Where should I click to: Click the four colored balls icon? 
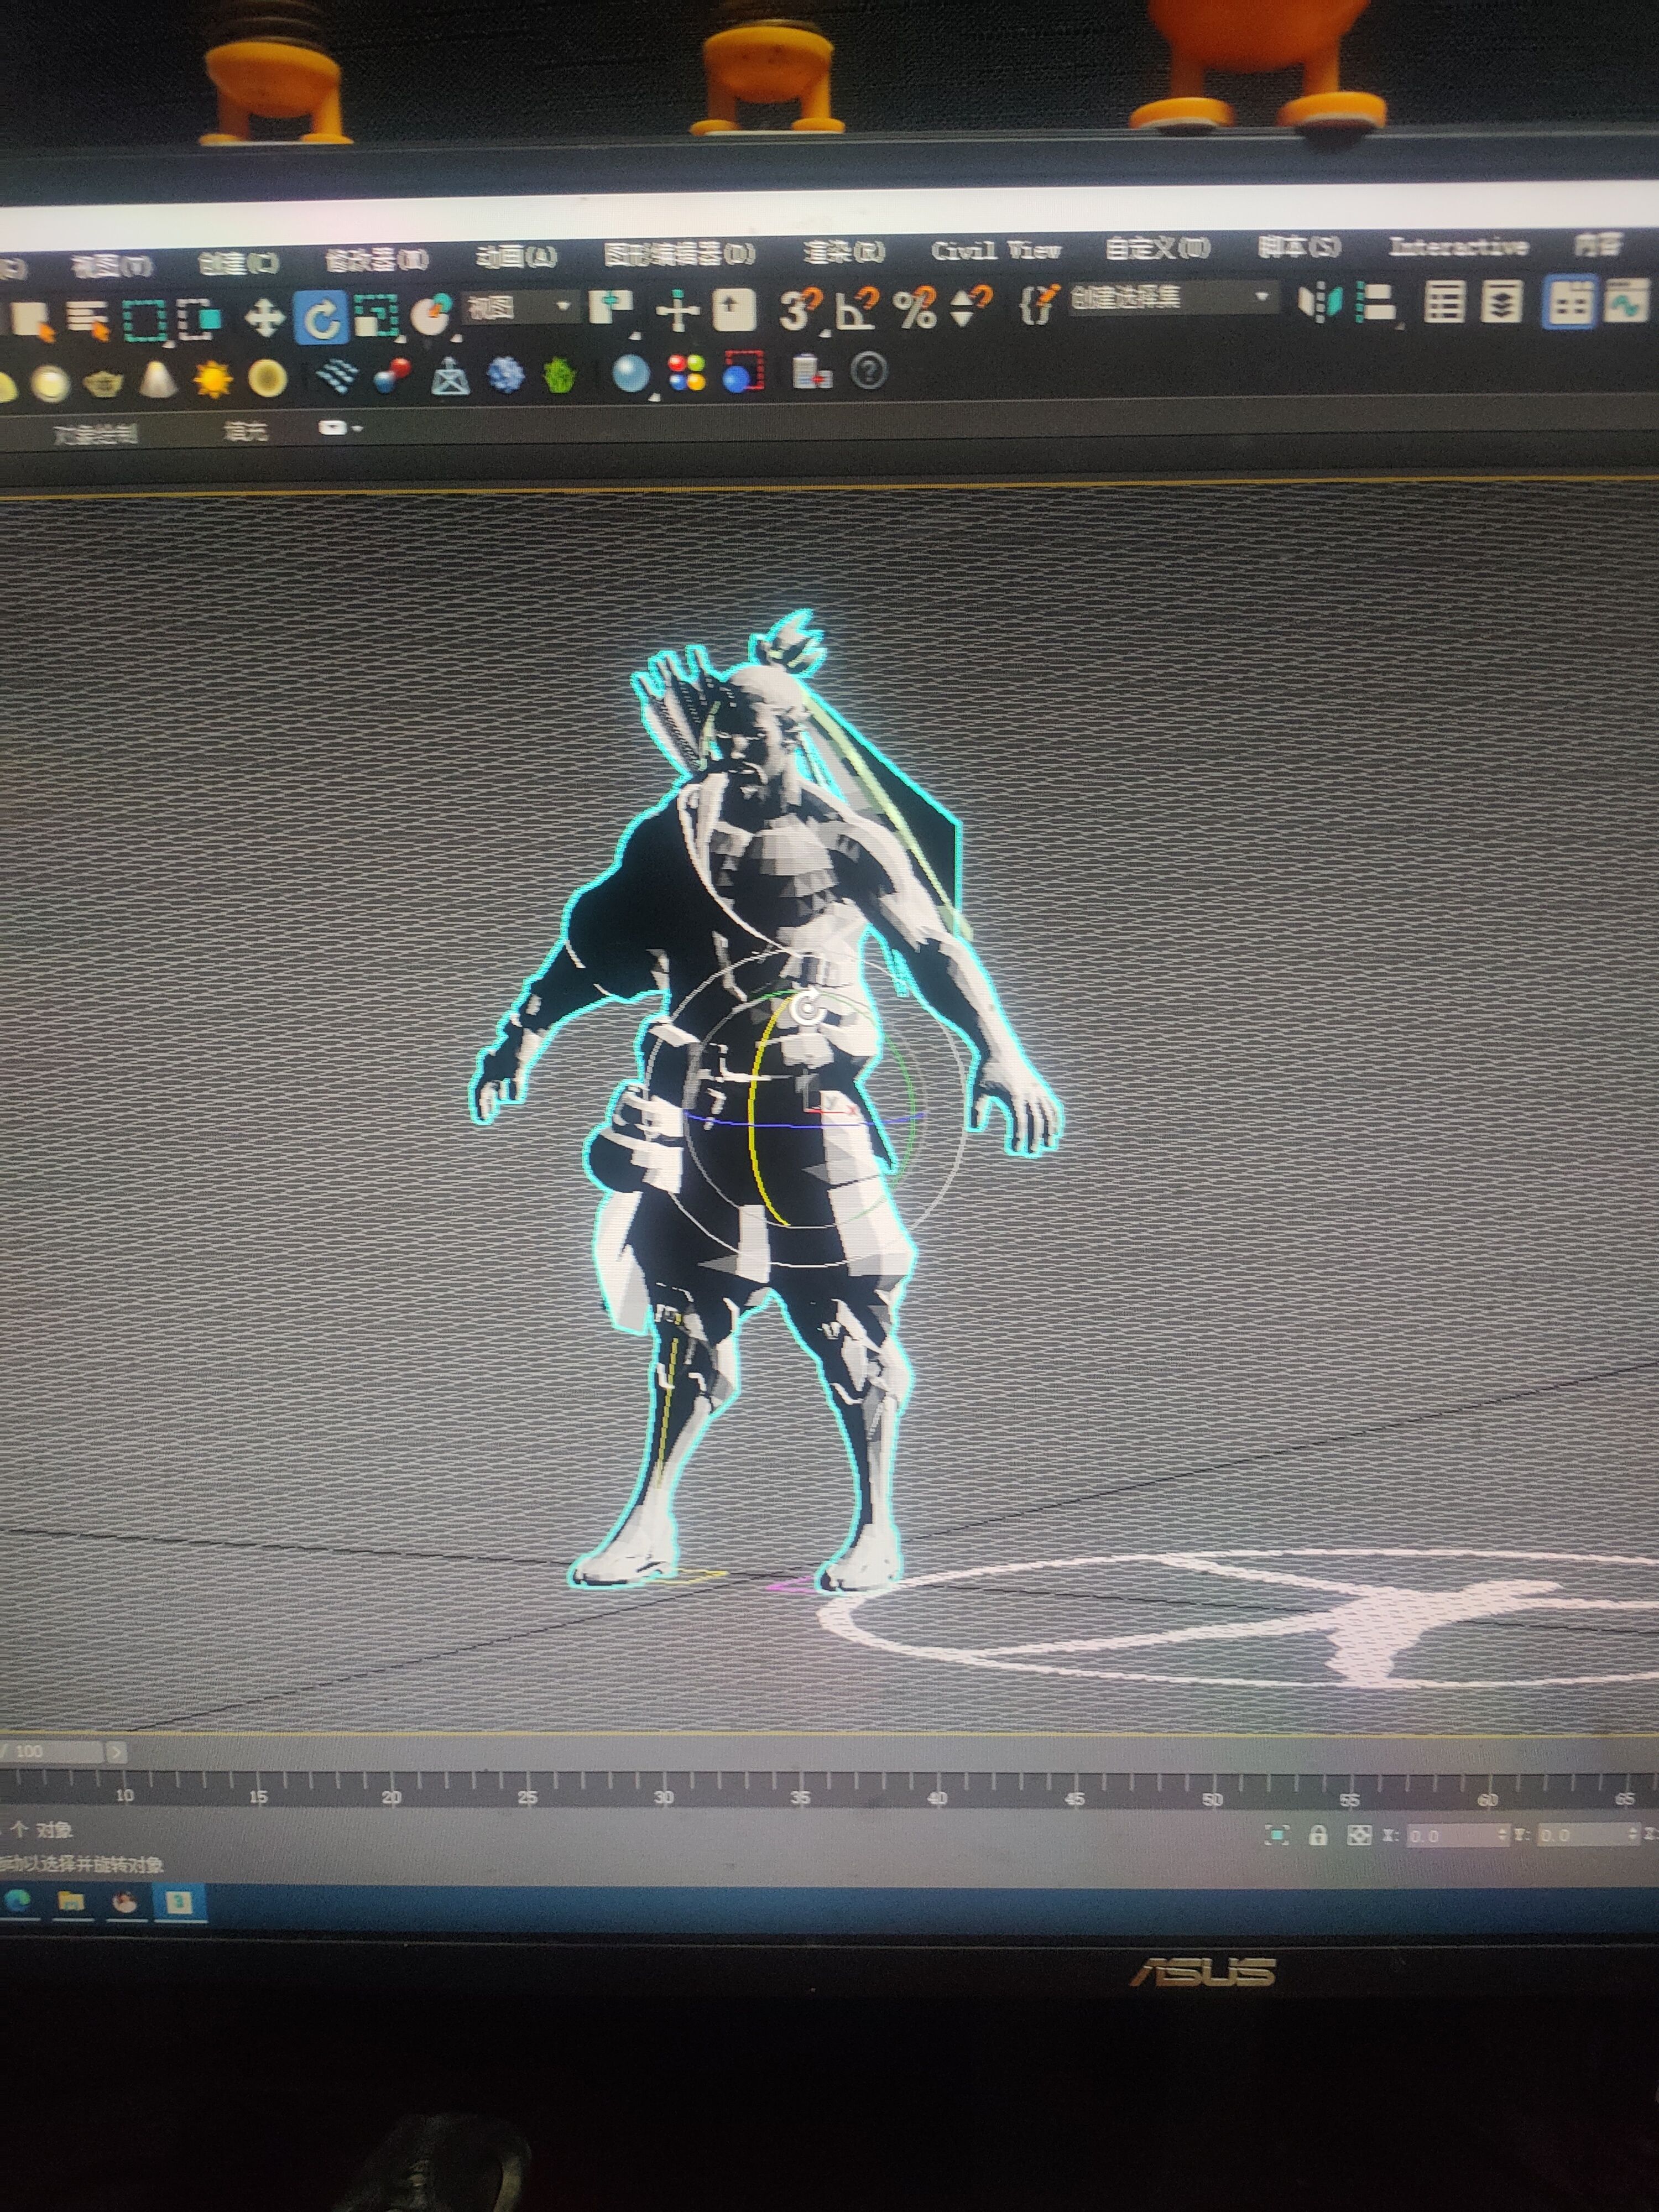pyautogui.click(x=686, y=373)
